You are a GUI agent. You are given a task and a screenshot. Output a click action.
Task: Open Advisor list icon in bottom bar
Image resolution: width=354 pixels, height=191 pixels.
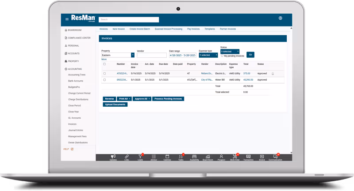154,157
